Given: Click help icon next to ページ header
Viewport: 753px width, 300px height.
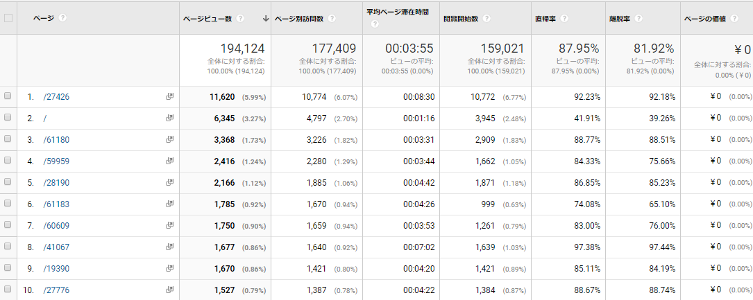Looking at the screenshot, I should tap(63, 18).
